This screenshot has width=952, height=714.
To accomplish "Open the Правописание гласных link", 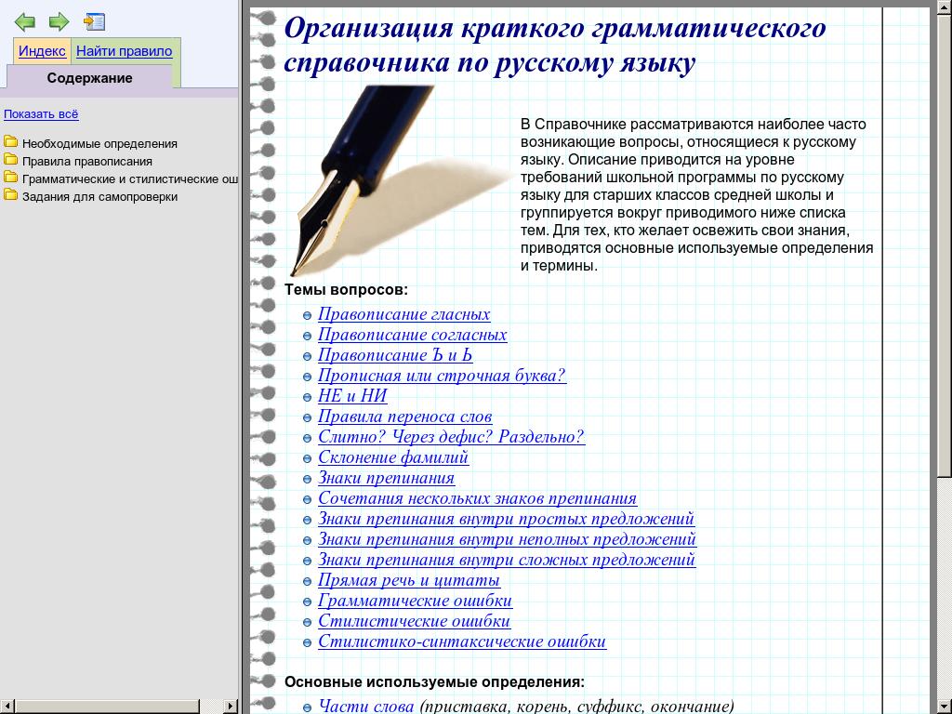I will pos(403,314).
